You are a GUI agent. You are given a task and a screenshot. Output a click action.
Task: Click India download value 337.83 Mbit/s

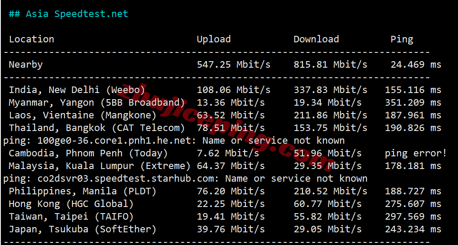pos(330,90)
